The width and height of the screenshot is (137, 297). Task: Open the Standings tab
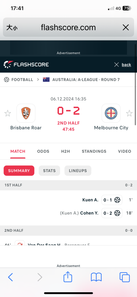(x=94, y=151)
